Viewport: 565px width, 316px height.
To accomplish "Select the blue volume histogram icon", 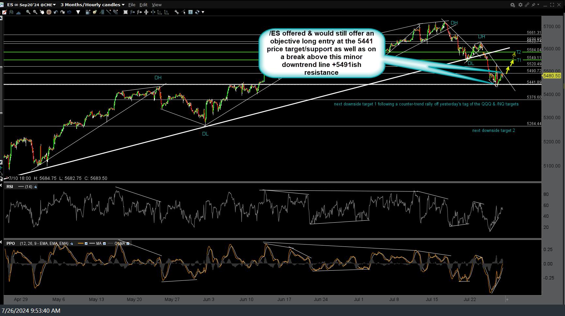I will point(18,12).
